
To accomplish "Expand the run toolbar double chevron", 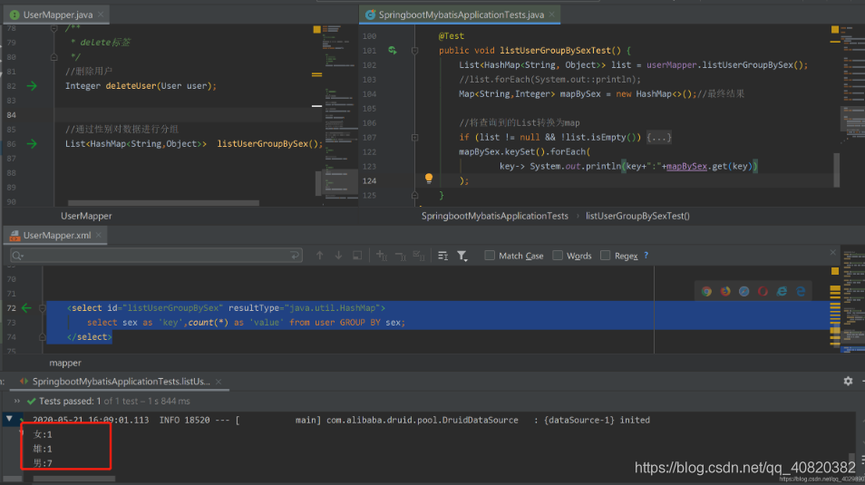I will click(x=17, y=401).
